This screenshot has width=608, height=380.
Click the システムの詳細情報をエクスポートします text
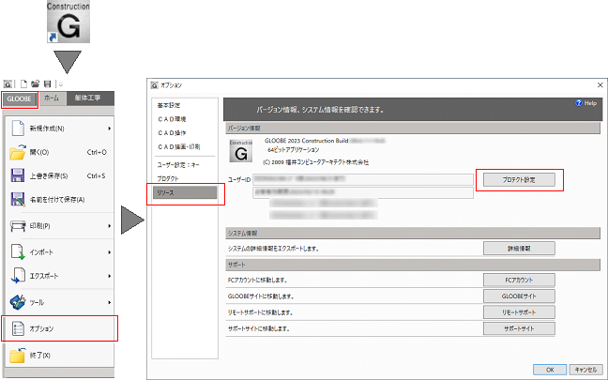tap(273, 249)
